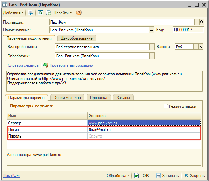Switch to the Ценообразование tab
Screen dimensions: 209x181
[77, 38]
